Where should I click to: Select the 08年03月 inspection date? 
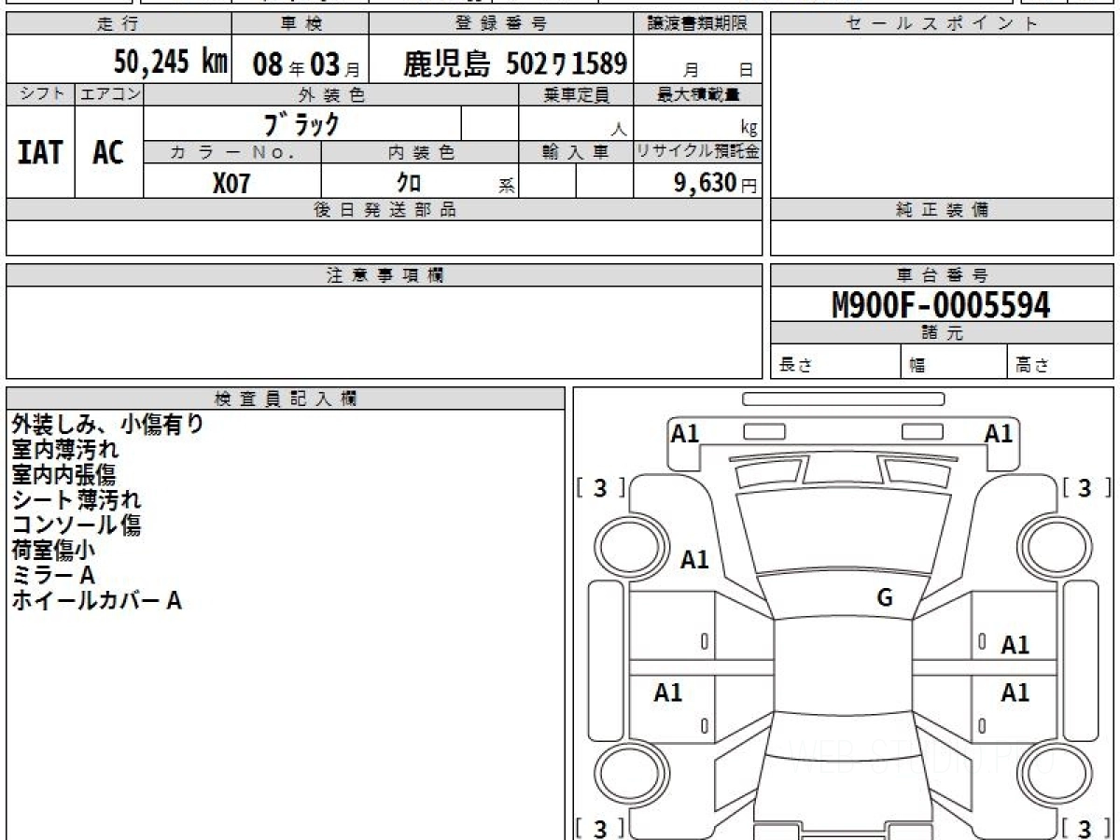point(301,63)
